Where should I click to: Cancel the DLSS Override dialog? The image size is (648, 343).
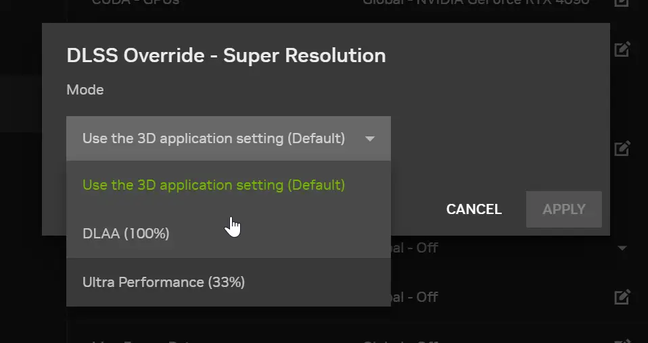474,209
